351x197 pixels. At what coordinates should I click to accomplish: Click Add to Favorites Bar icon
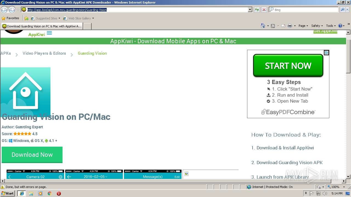[26, 18]
